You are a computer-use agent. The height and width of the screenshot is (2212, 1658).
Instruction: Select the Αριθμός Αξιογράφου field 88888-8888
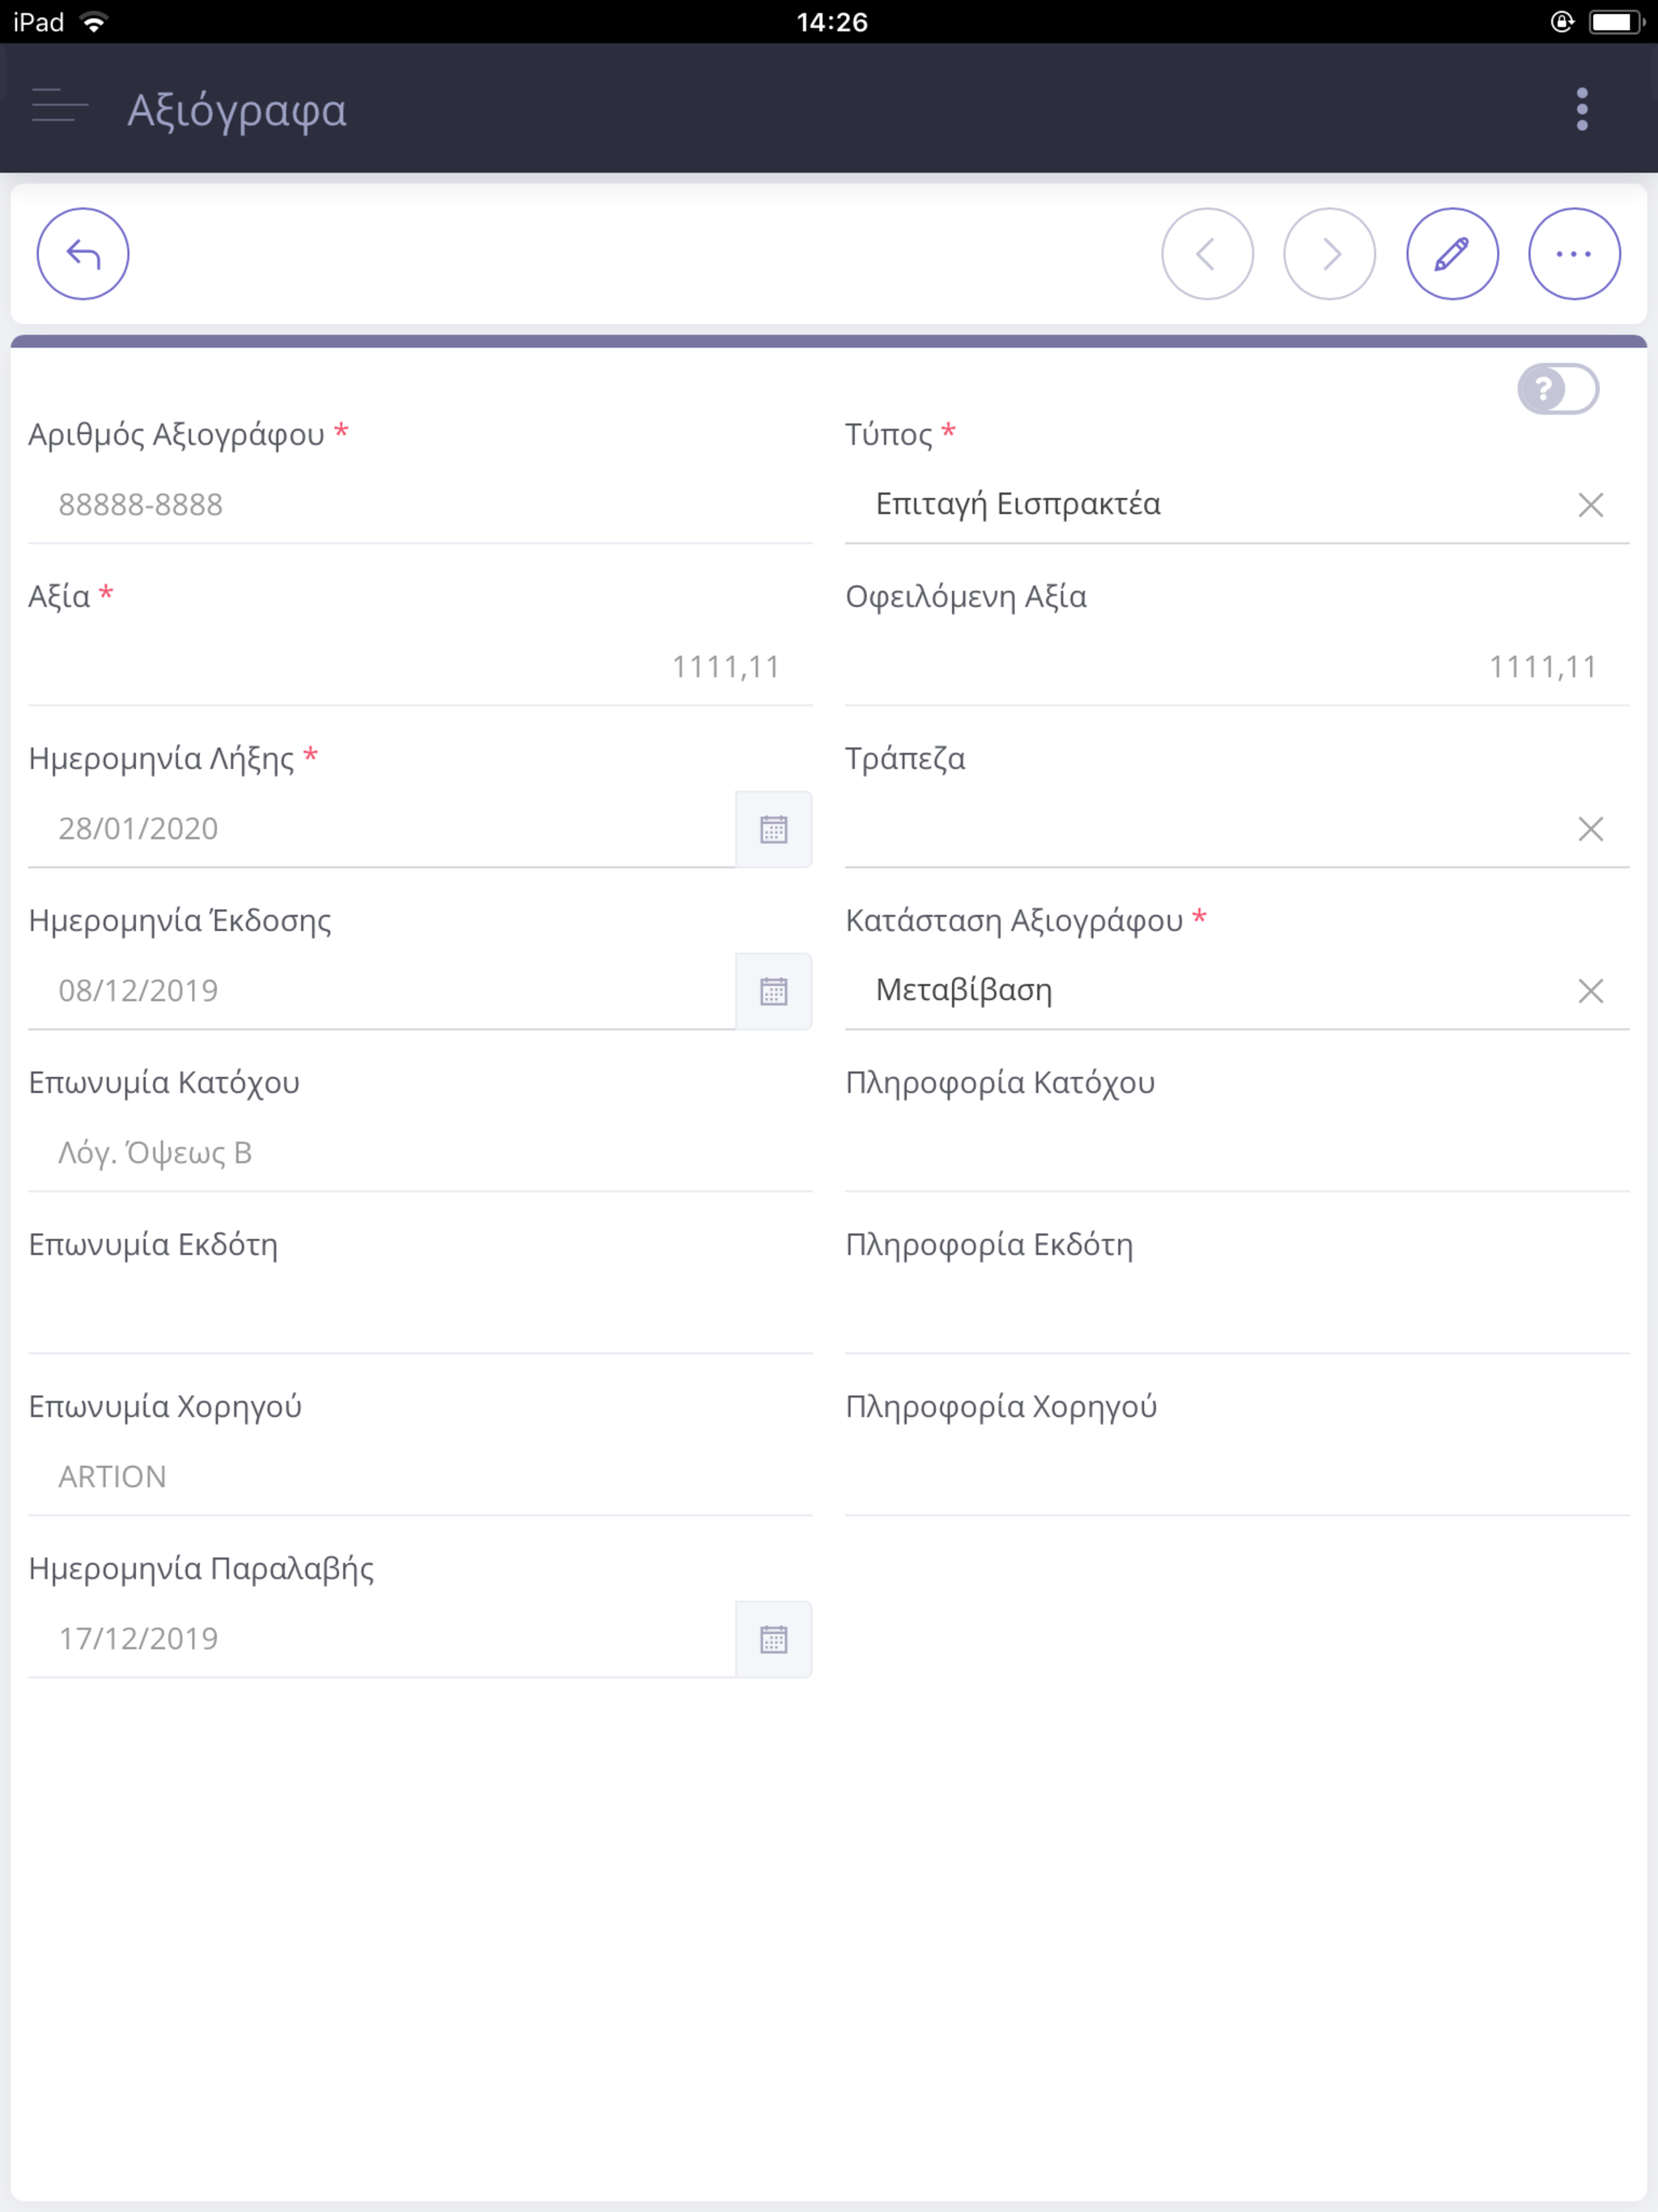pos(420,505)
